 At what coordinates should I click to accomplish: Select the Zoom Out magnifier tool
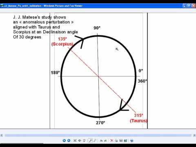click(95, 140)
